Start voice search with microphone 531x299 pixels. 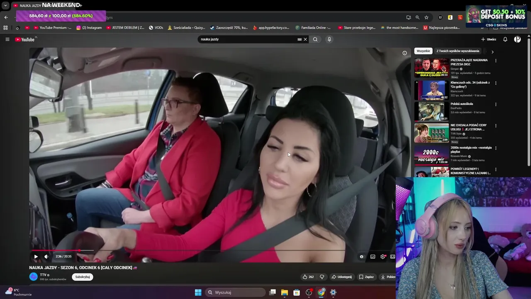pyautogui.click(x=329, y=39)
